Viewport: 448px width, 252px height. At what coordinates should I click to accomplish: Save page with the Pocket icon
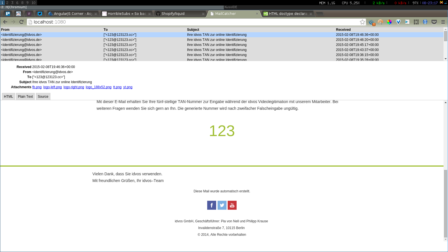click(434, 22)
